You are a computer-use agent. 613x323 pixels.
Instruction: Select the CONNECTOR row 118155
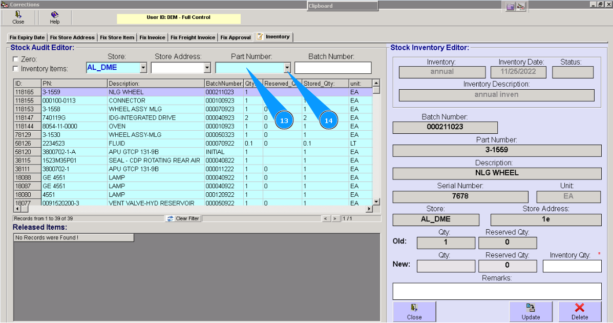(193, 100)
